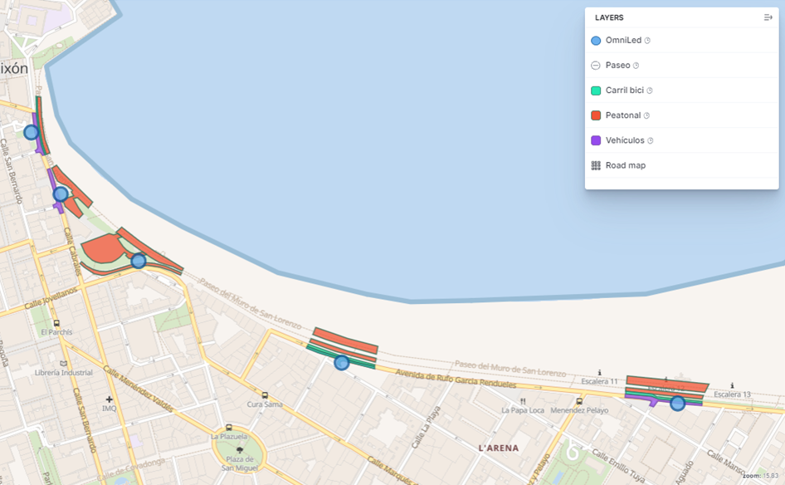The height and width of the screenshot is (485, 785).
Task: Click the green Carril bici swatch
Action: [596, 91]
